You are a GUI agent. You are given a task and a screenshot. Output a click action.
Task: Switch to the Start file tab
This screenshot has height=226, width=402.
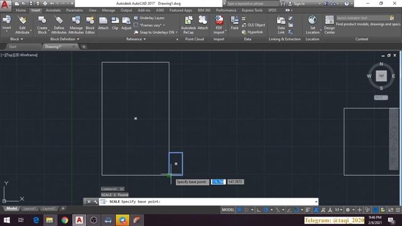13,46
